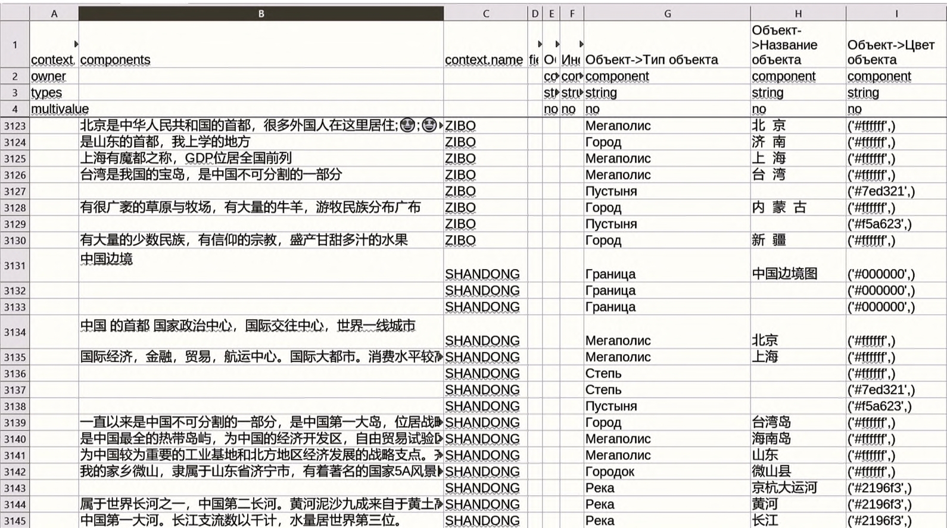
Task: Click the 'multivalue' cell in column A
Action: point(54,109)
